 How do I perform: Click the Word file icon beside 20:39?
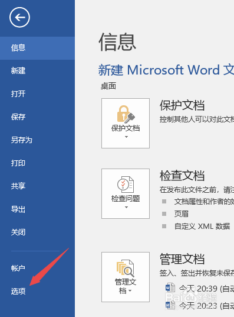coord(170,287)
